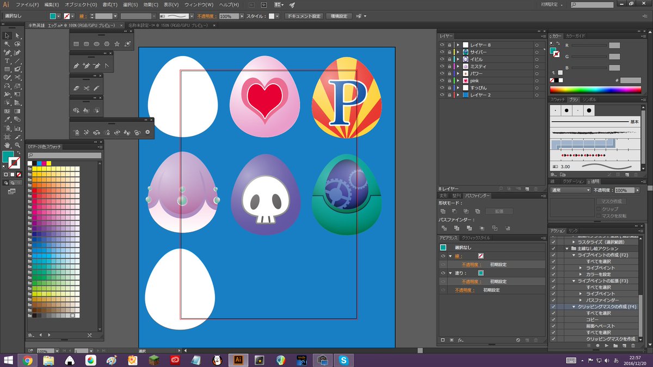
Task: Click the color spectrum bar in Color panel
Action: pos(595,90)
